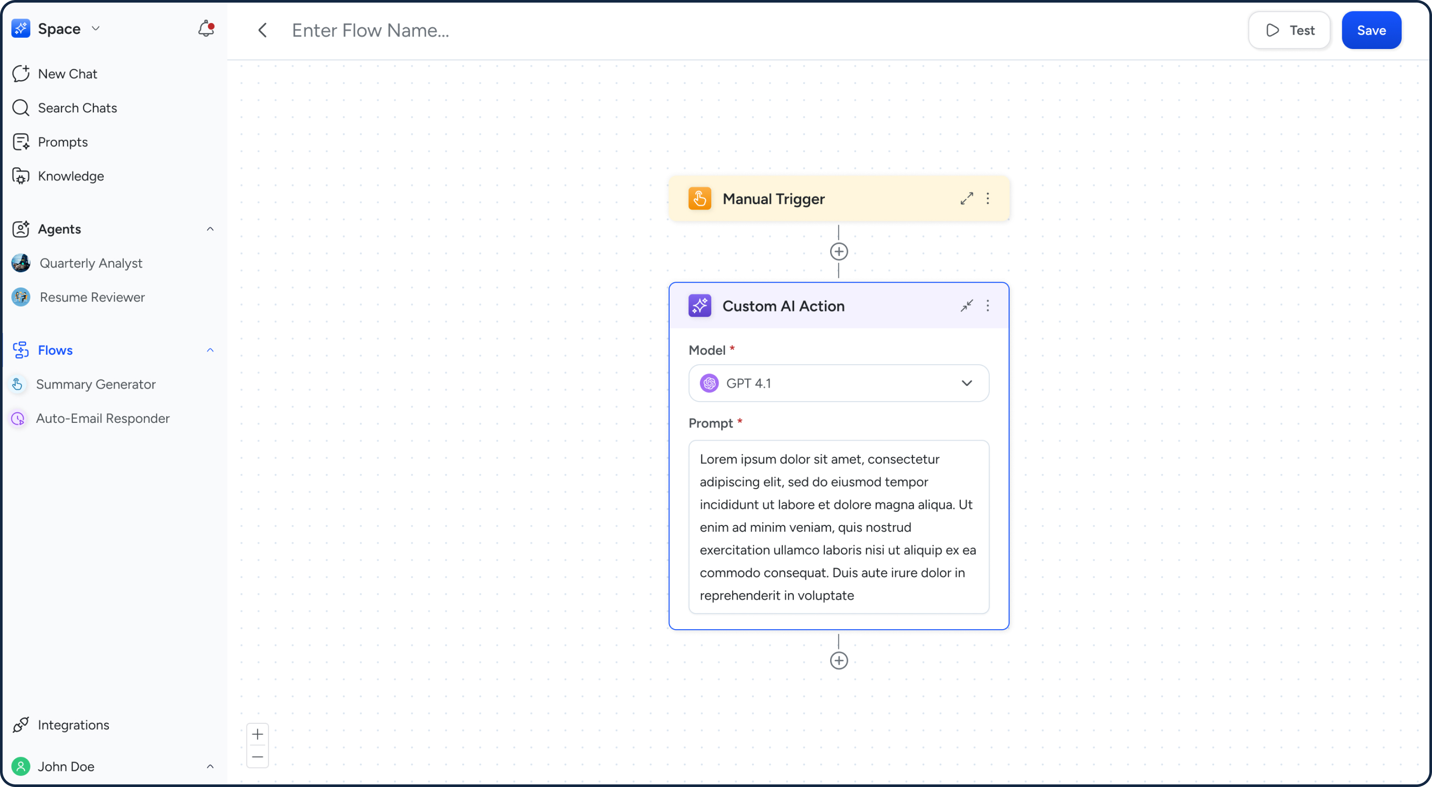
Task: Zoom in the canvas
Action: [x=257, y=735]
